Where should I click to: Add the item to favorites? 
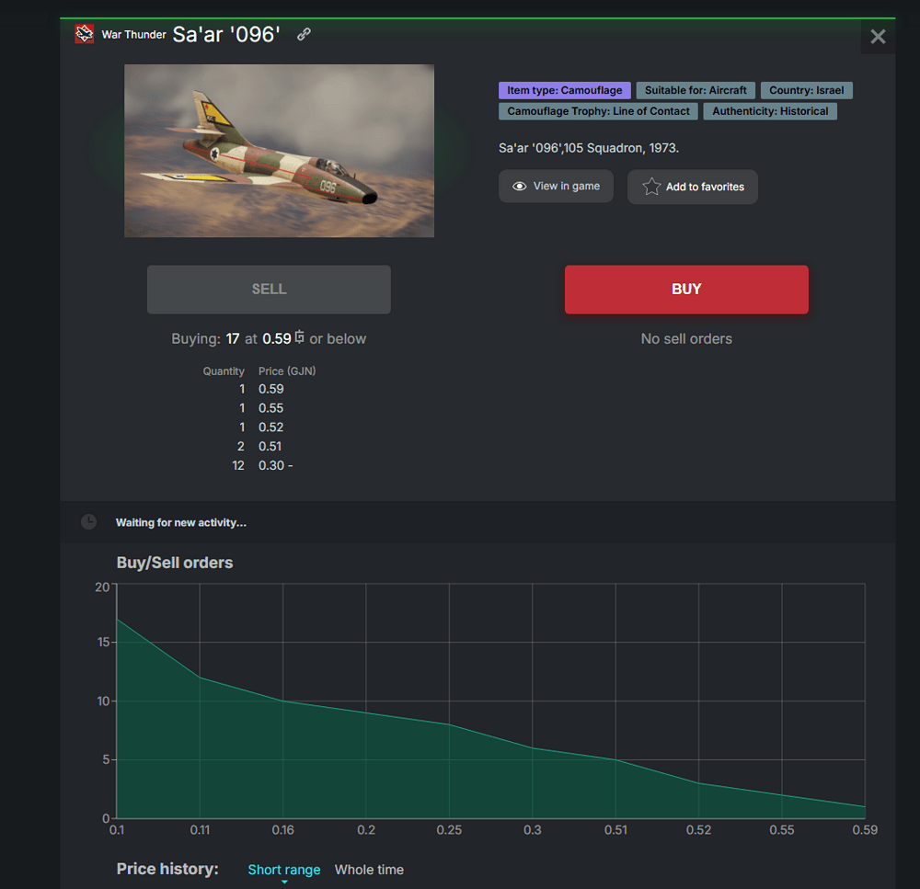693,187
